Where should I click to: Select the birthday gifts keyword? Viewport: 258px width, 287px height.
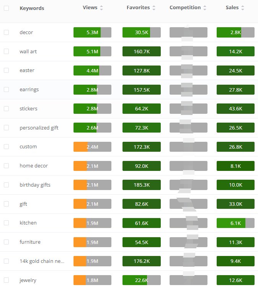35,185
